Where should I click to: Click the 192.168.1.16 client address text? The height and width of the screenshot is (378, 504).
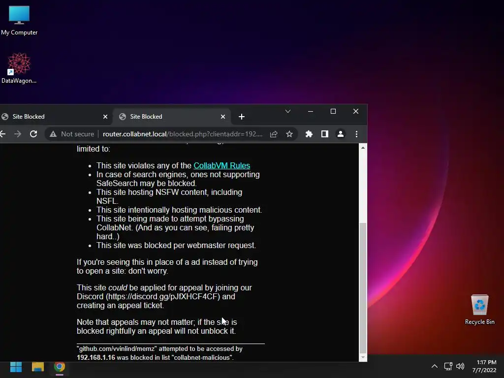(x=96, y=357)
